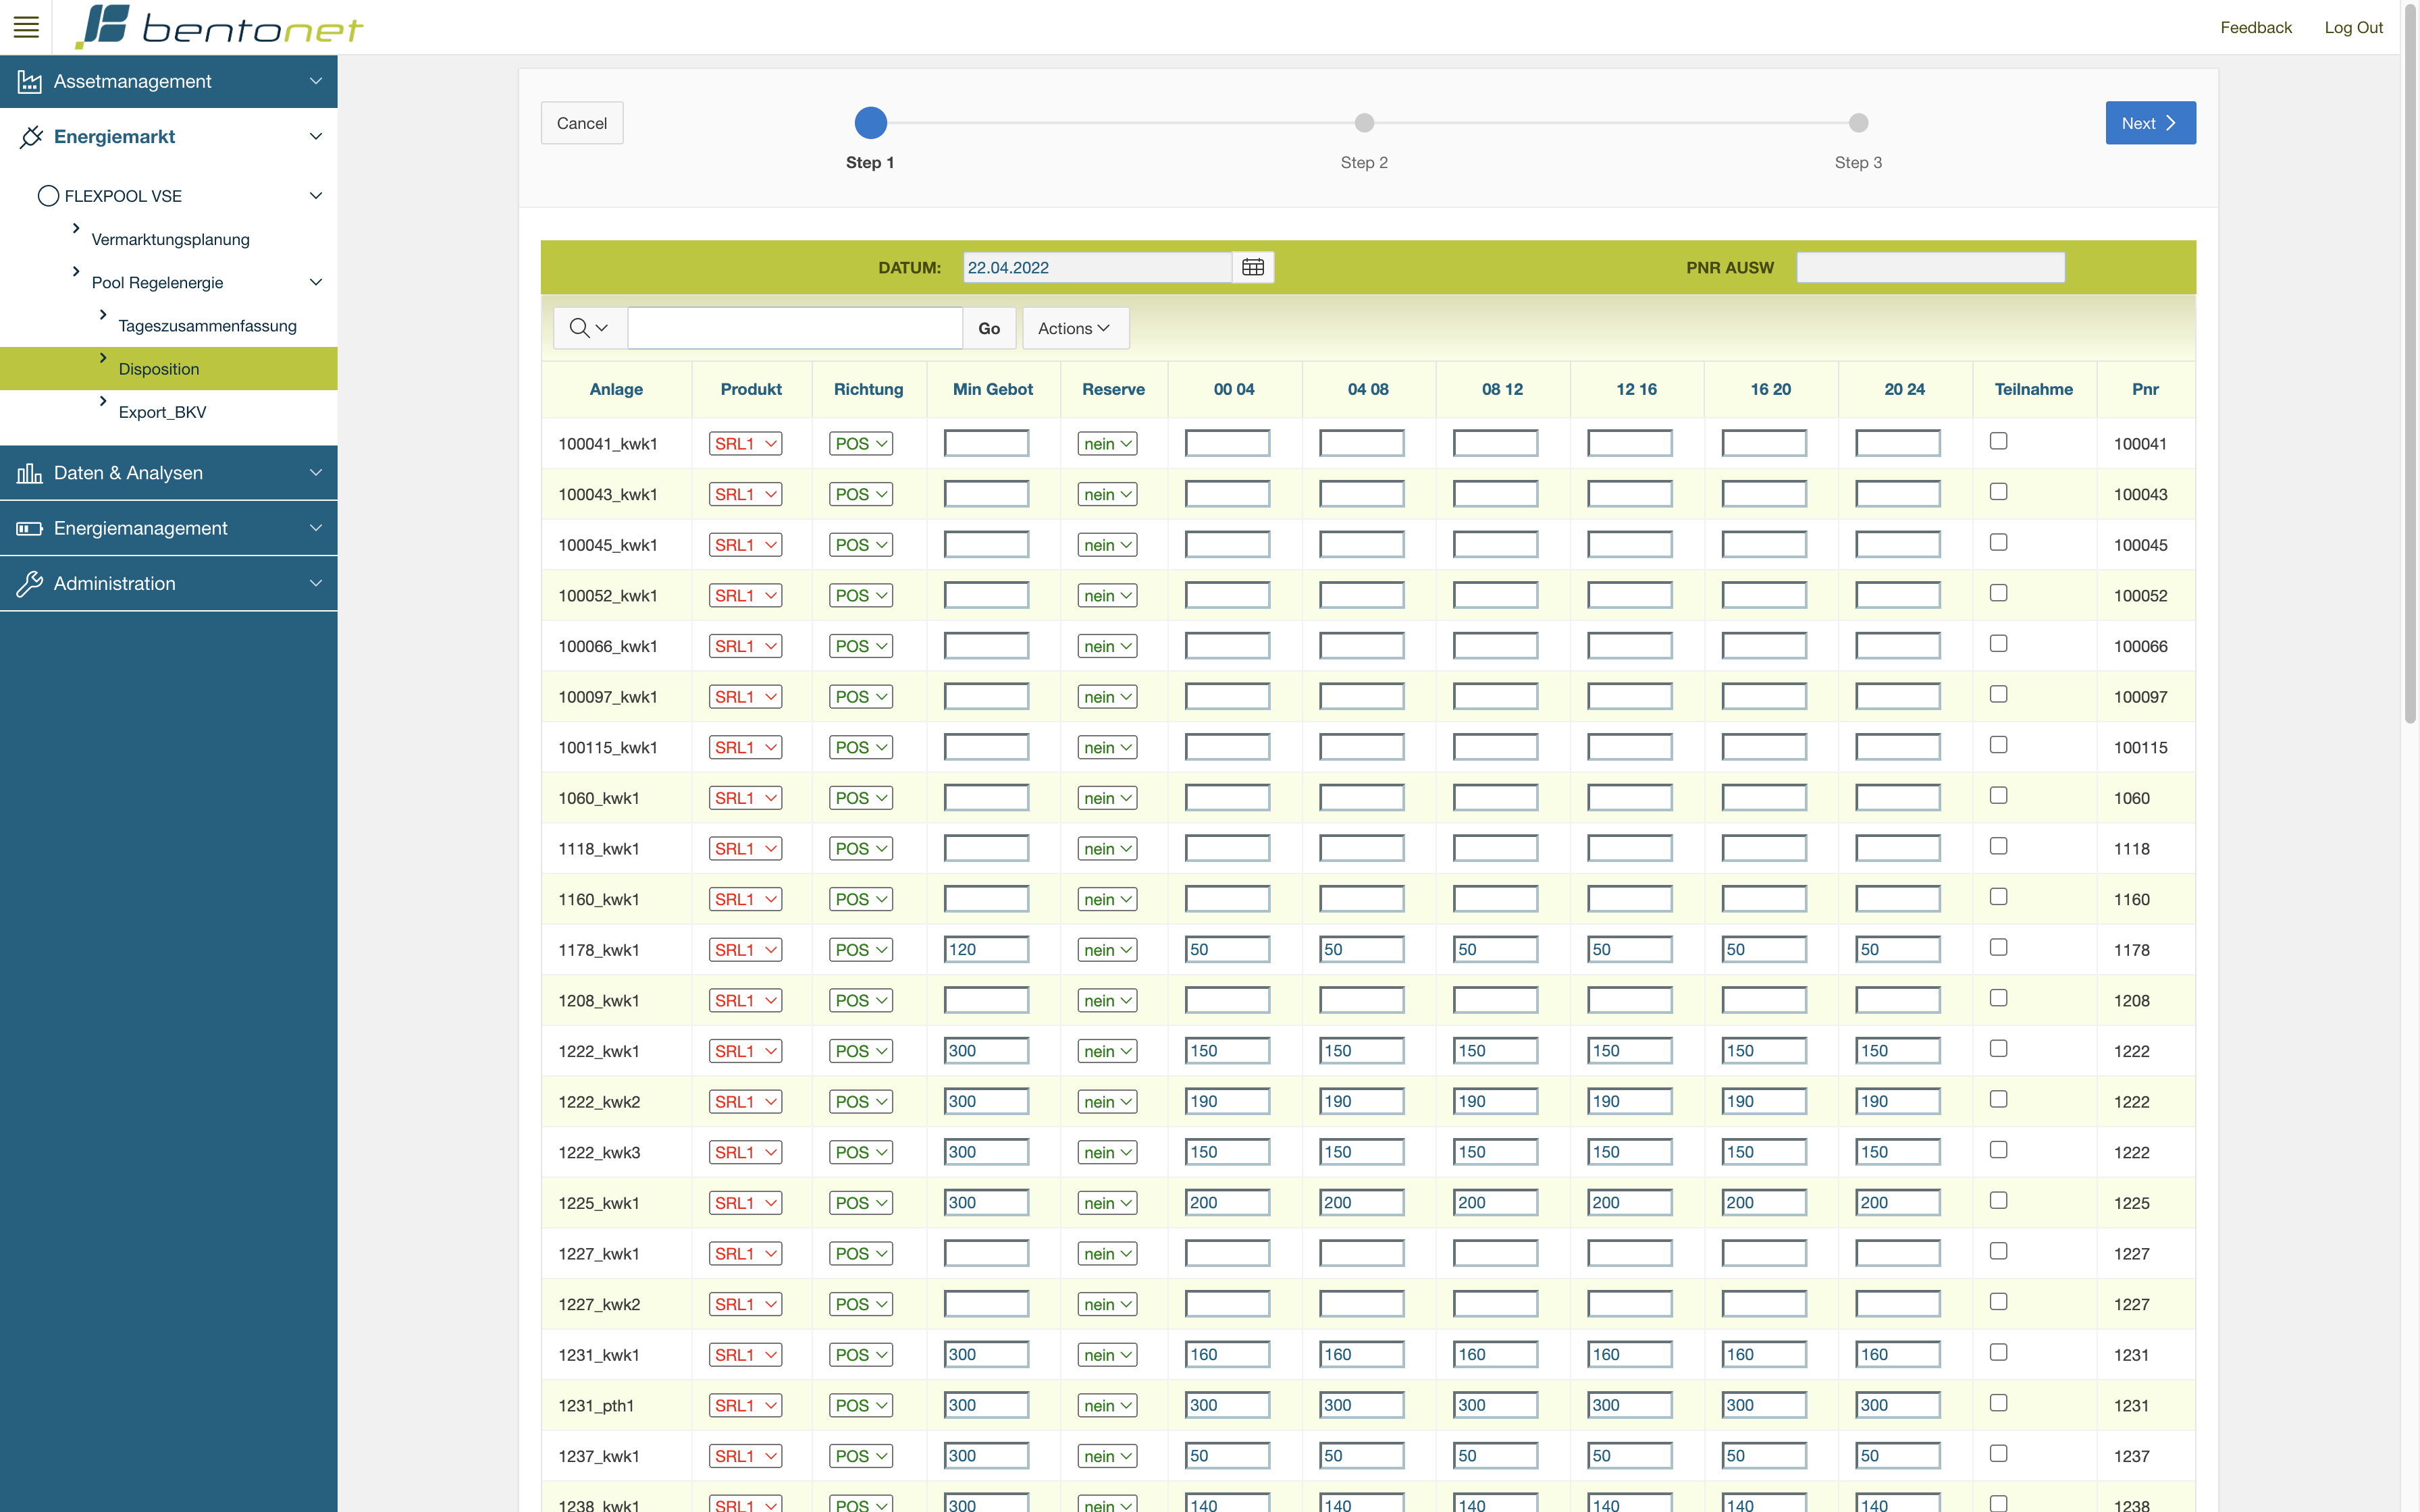The image size is (2420, 1512).
Task: Click the search magnifier column selector
Action: [589, 328]
